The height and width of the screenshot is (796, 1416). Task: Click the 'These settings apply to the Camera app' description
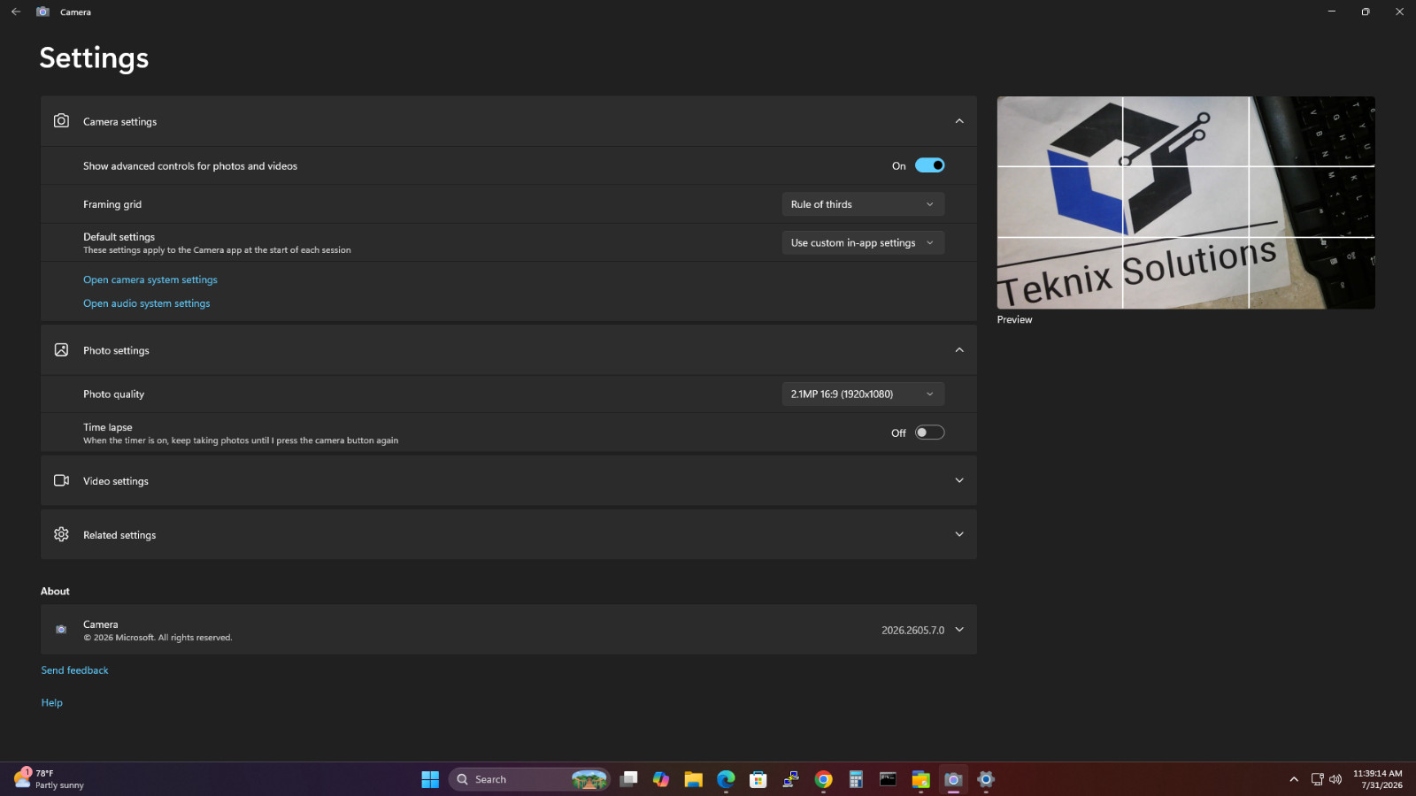(x=217, y=250)
